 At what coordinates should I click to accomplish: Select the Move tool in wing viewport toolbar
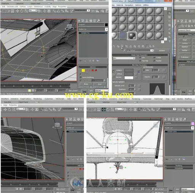(18, 11)
